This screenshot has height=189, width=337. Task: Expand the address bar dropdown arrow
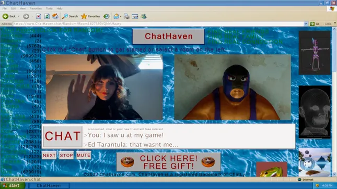click(306, 24)
